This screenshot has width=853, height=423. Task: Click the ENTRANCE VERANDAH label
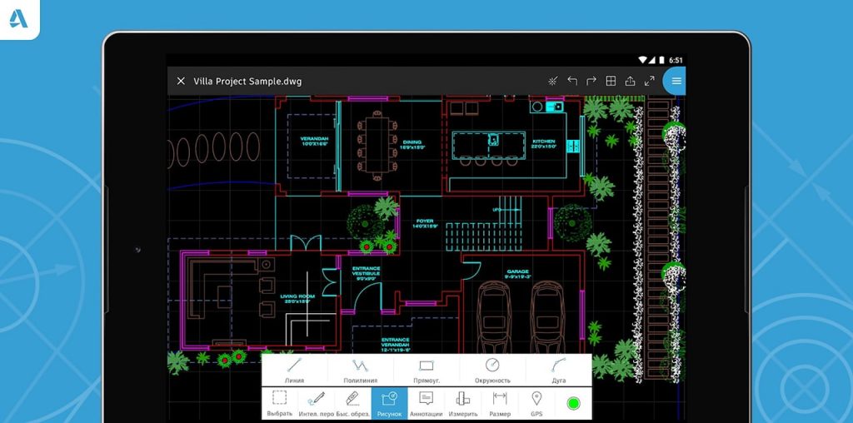coord(395,344)
